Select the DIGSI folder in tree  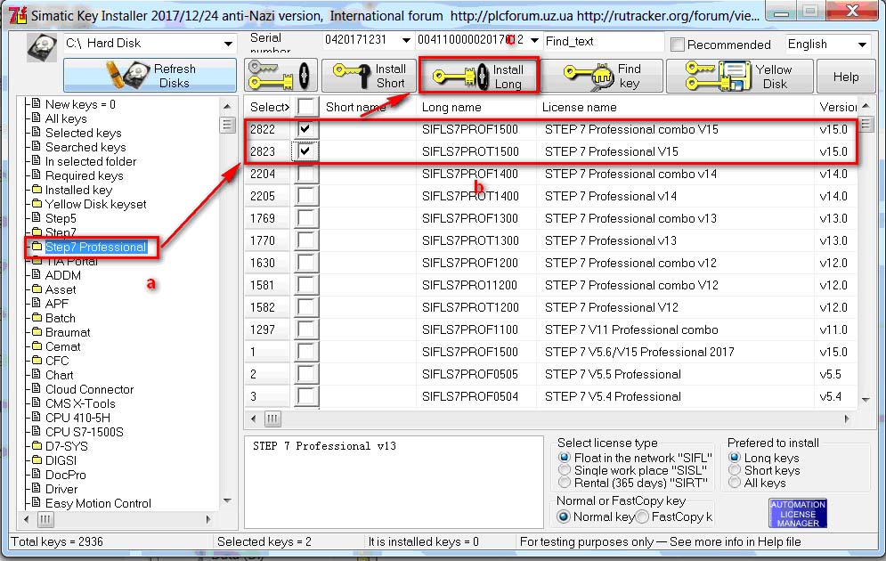coord(61,460)
